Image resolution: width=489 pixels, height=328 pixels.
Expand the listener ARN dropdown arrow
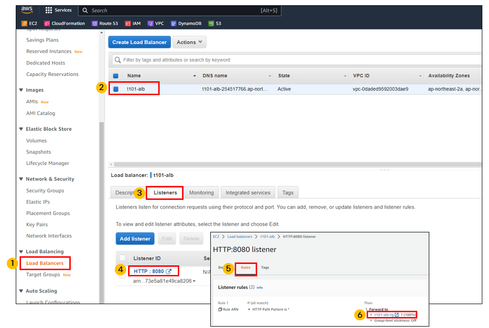pyautogui.click(x=194, y=281)
